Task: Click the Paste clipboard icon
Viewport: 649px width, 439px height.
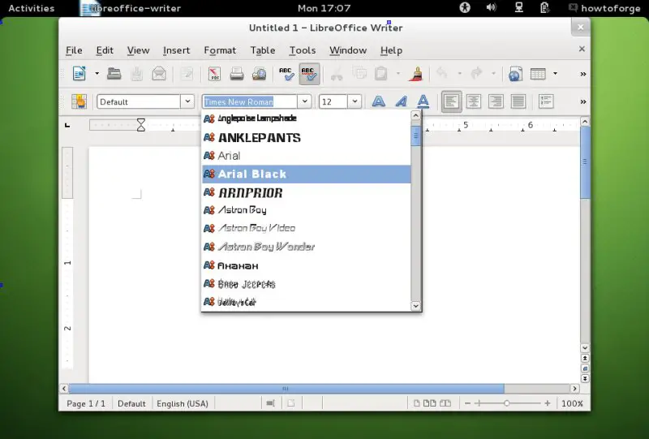Action: tap(380, 74)
